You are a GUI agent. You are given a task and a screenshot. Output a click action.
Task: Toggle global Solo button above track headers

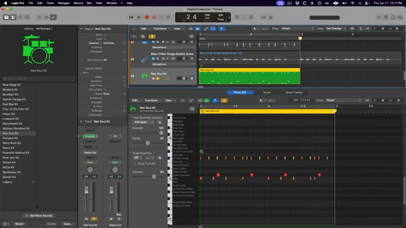pyautogui.click(x=152, y=37)
